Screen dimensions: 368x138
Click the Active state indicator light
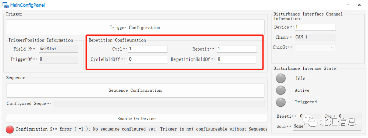click(281, 90)
